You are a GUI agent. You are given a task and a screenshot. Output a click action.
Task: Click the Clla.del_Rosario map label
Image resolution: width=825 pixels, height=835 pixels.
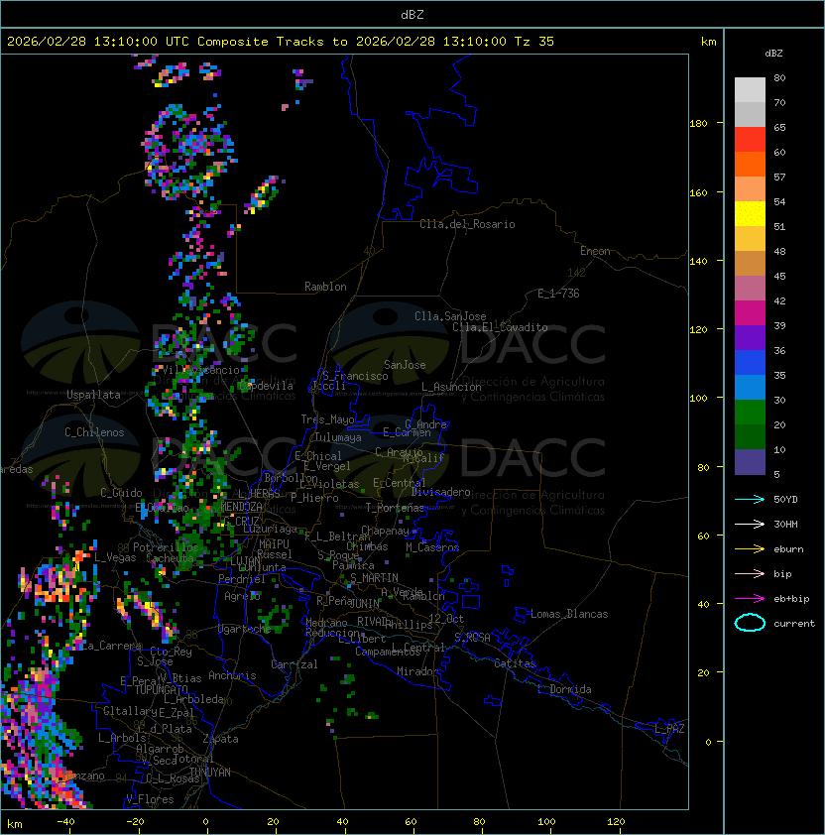[x=467, y=224]
